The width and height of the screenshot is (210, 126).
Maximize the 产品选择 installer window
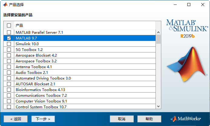[189, 5]
